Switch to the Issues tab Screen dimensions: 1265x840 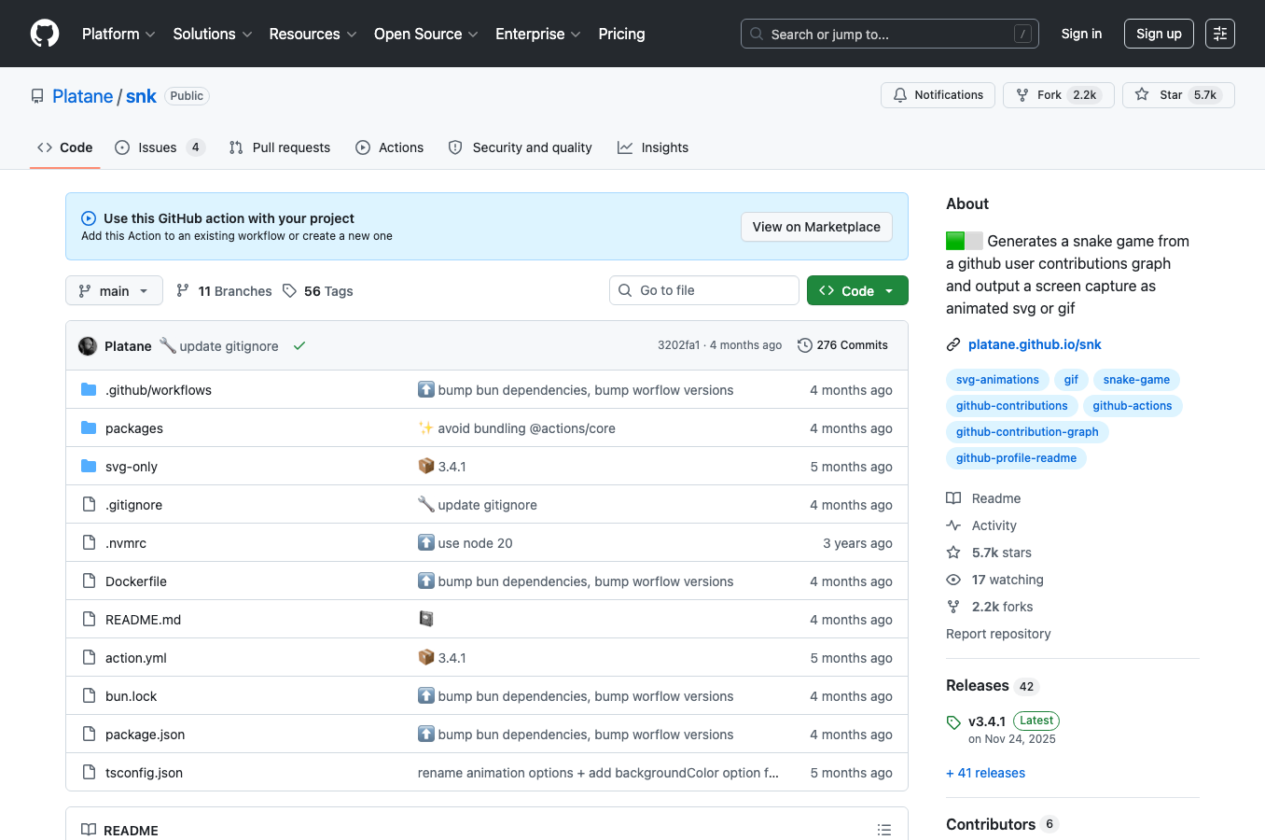pyautogui.click(x=160, y=147)
